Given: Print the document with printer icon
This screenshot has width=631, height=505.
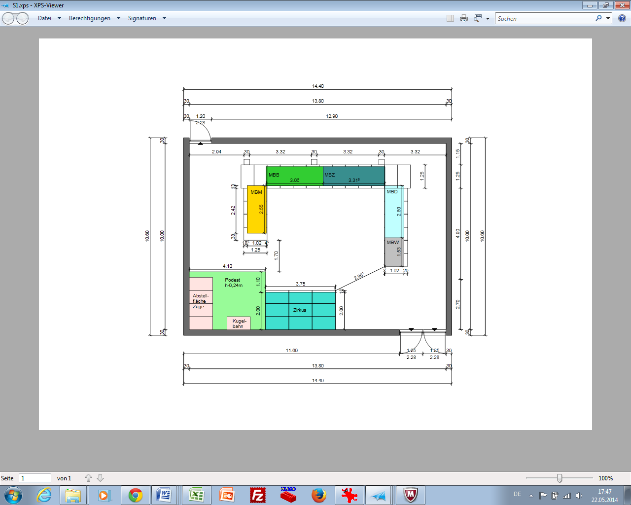Looking at the screenshot, I should point(464,18).
